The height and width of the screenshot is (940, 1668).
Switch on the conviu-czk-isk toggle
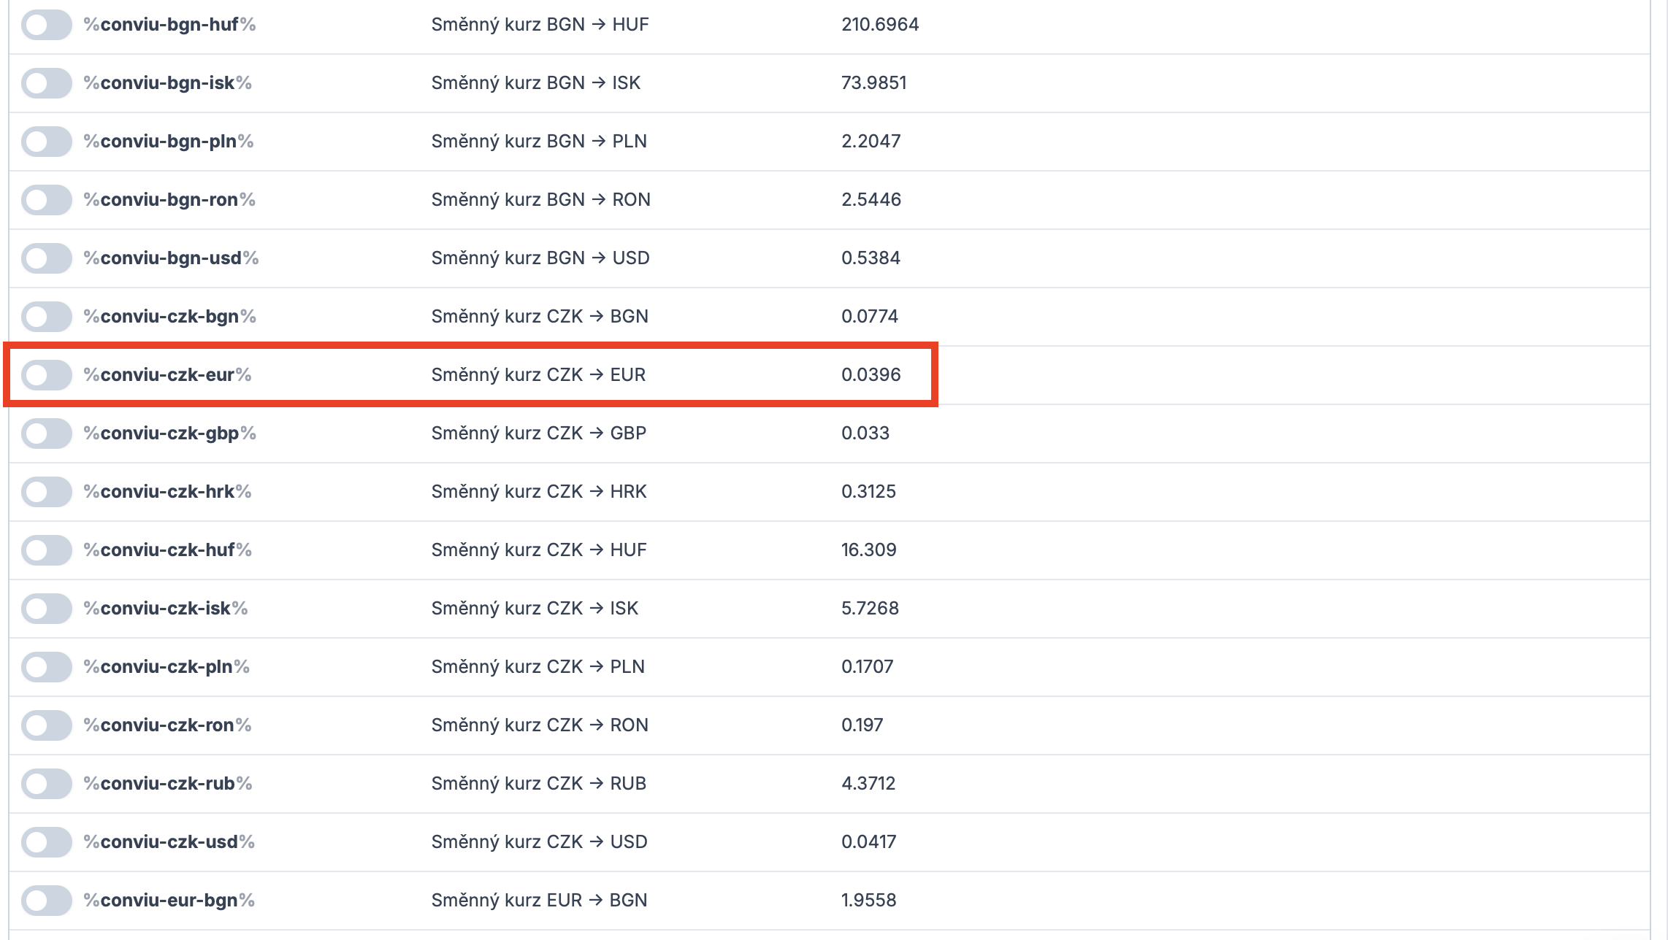(47, 609)
